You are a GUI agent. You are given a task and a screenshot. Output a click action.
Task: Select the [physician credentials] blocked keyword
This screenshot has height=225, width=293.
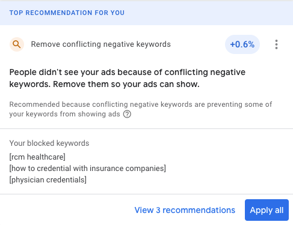(x=48, y=180)
